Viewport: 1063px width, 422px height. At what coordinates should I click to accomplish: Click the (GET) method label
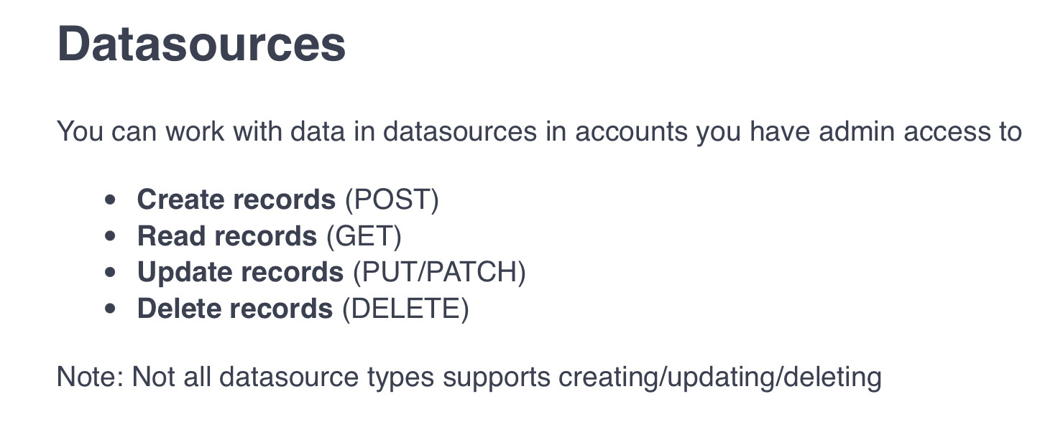pos(364,236)
